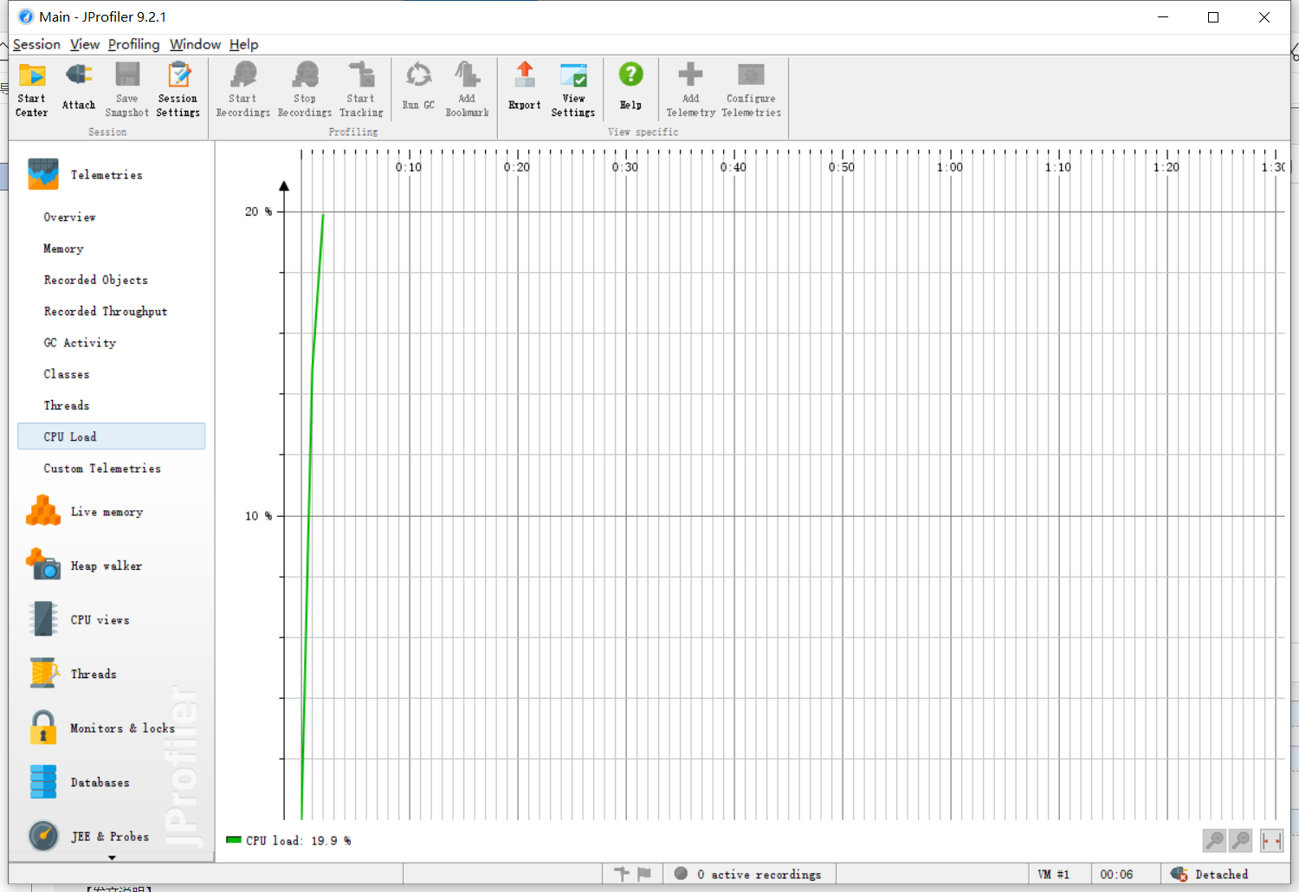Select the CPU Load telemetry
The width and height of the screenshot is (1299, 892).
click(x=111, y=436)
